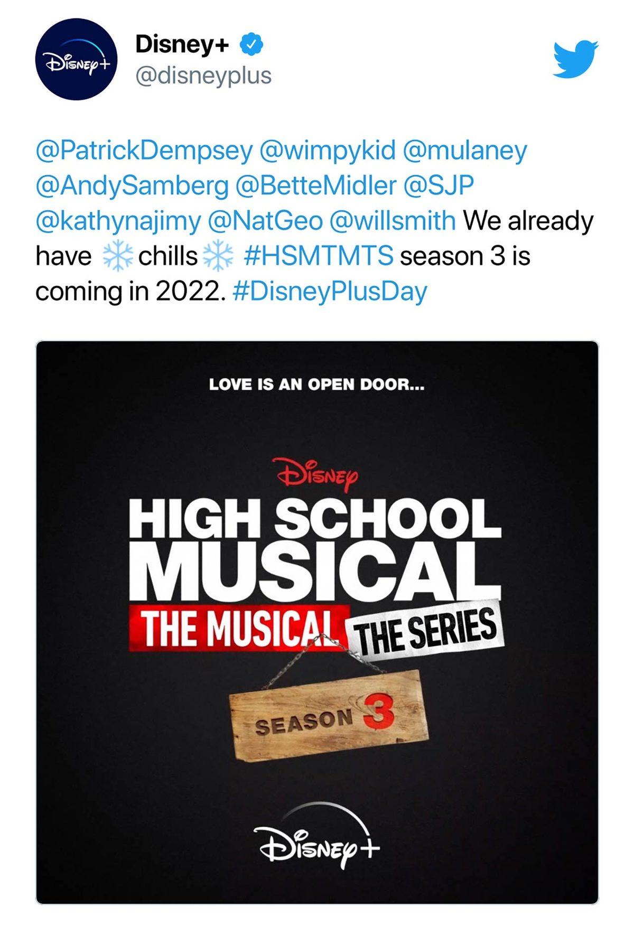Open the @willsmith mention
634x935 pixels.
(x=392, y=221)
